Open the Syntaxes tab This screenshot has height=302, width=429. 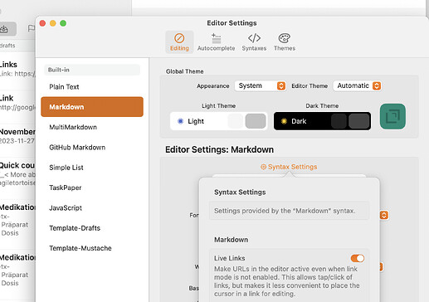pos(254,42)
